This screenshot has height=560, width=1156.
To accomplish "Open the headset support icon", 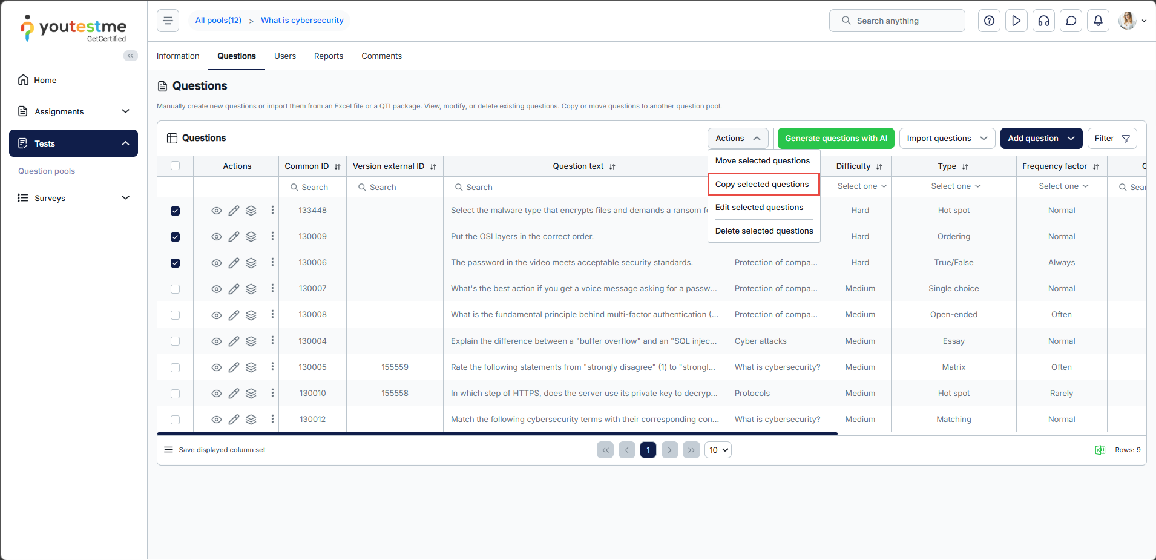I will [x=1043, y=21].
